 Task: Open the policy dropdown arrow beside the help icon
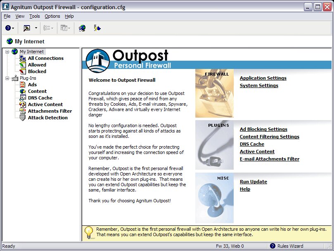click(x=13, y=28)
